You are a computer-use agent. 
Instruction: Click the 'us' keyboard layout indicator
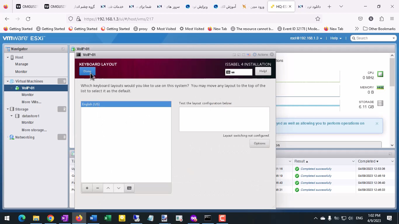pos(239,72)
